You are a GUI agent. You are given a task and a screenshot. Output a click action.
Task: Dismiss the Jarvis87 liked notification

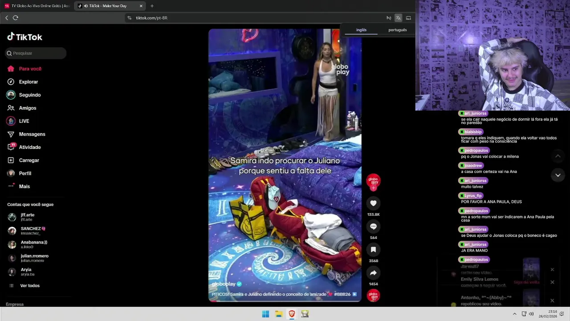552,270
